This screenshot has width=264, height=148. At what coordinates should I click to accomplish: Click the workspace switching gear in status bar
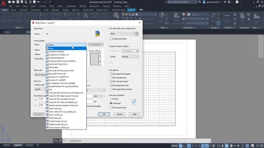pos(231,146)
